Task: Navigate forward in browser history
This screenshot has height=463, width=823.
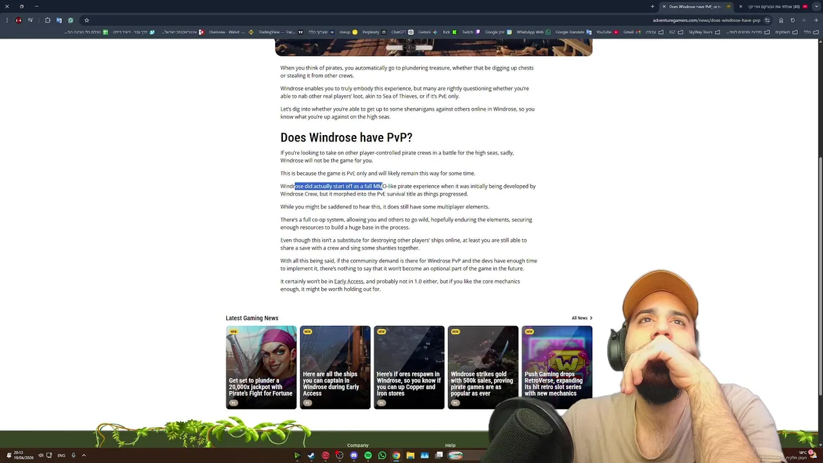Action: [804, 20]
